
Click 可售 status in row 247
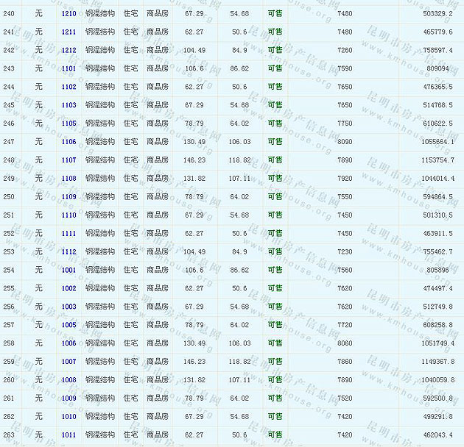coord(275,142)
